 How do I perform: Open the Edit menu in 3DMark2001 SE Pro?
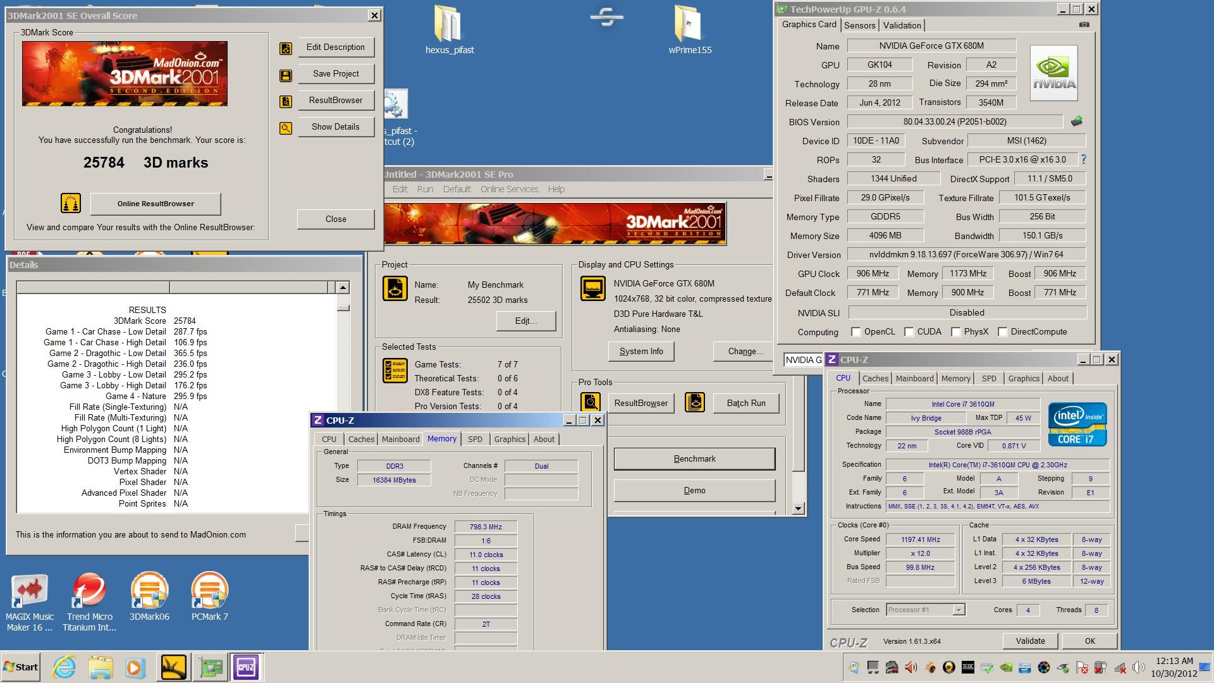(400, 189)
